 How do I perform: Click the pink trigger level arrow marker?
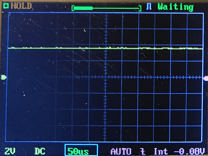click(205, 78)
